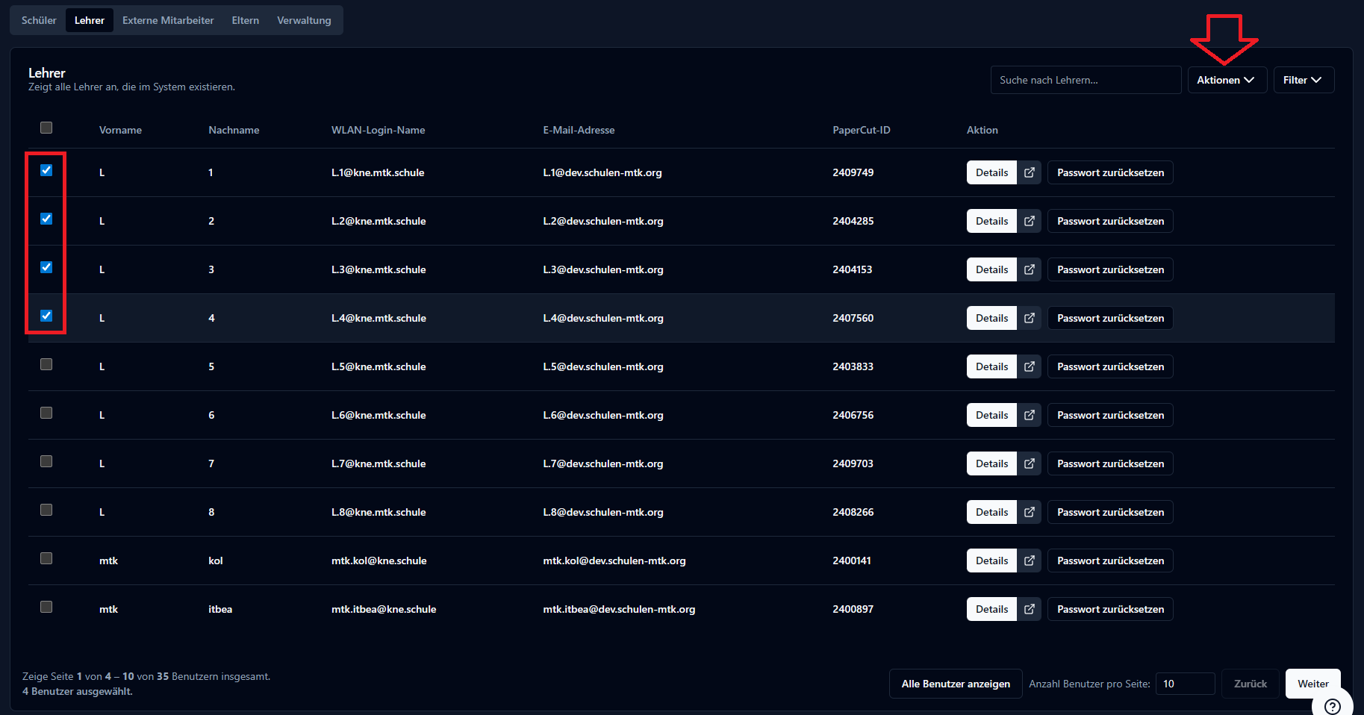Uncheck the checkbox for teacher L 2
Viewport: 1364px width, 715px height.
46,219
